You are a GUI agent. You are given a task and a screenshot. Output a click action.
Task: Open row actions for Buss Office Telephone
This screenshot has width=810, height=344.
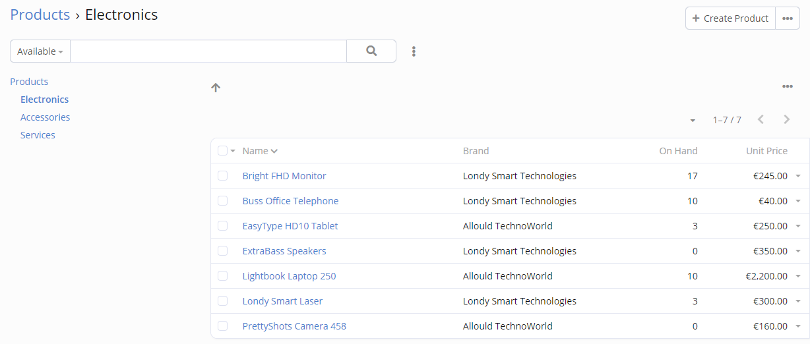coord(798,201)
